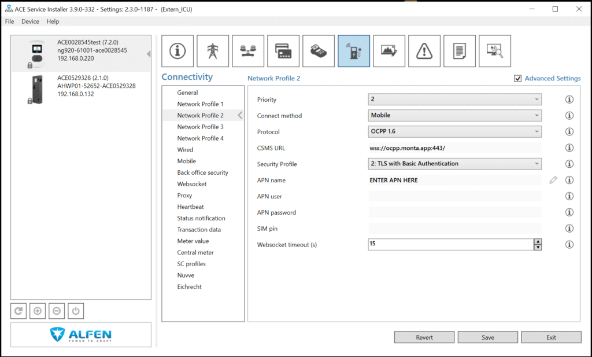Show info for CSMS URL setting
592x357 pixels.
(x=569, y=148)
